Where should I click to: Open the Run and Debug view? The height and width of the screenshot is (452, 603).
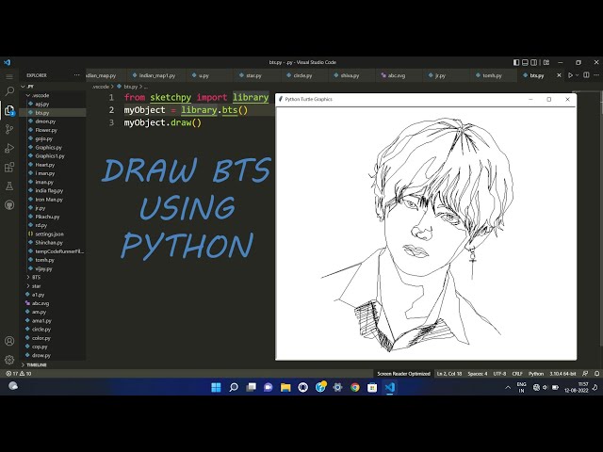pos(9,148)
